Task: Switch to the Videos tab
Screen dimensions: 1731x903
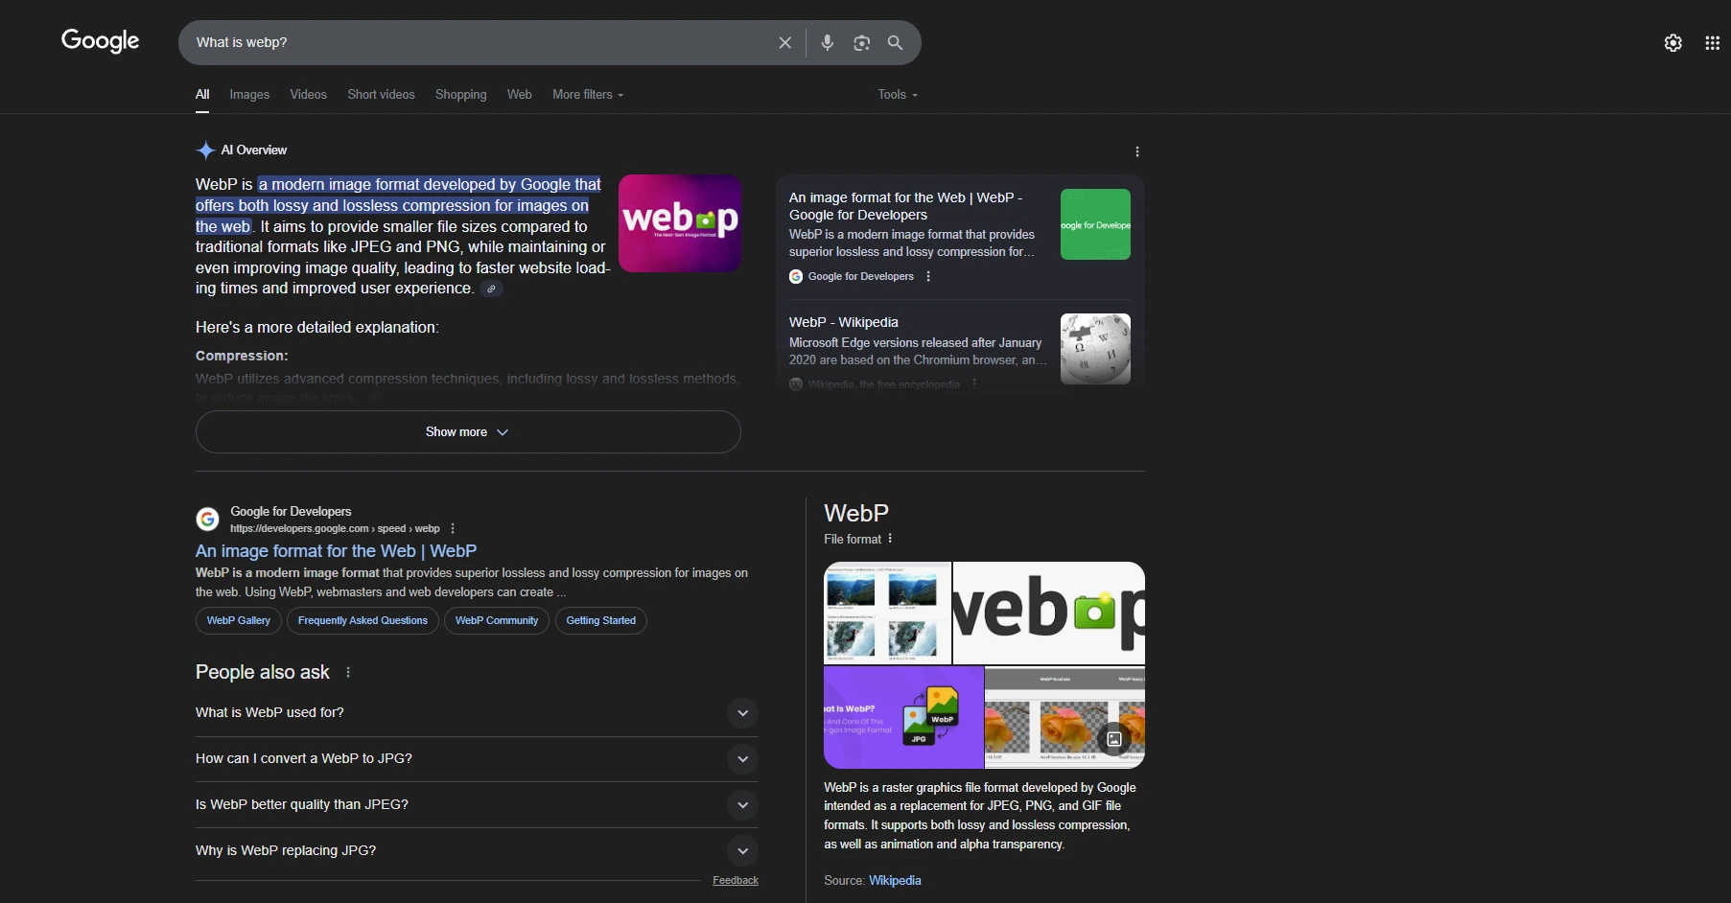Action: tap(308, 95)
